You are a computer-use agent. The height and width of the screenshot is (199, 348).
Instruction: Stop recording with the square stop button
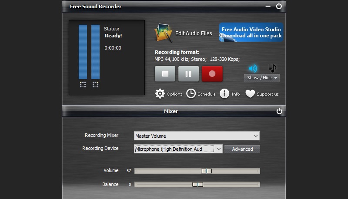165,73
